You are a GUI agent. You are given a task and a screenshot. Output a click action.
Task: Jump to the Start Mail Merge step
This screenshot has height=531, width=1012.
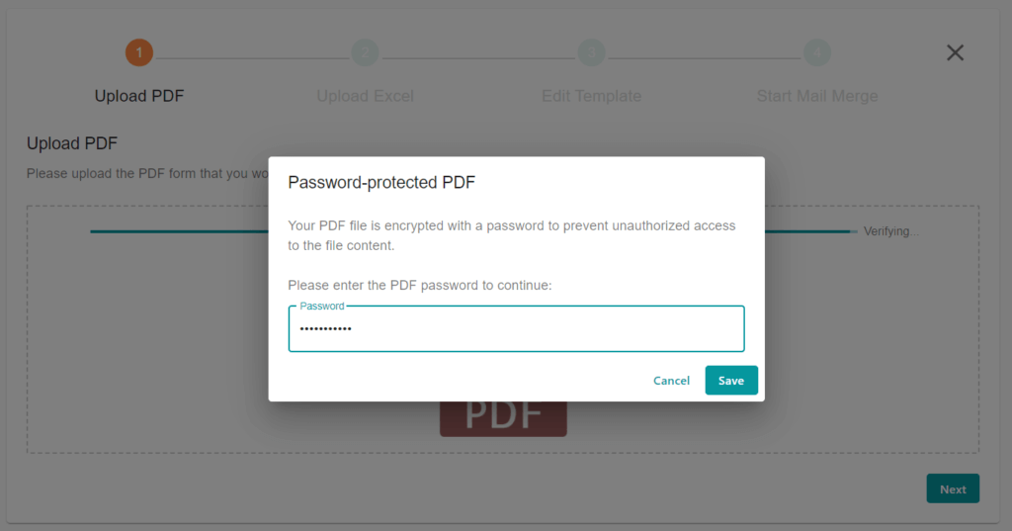[816, 96]
